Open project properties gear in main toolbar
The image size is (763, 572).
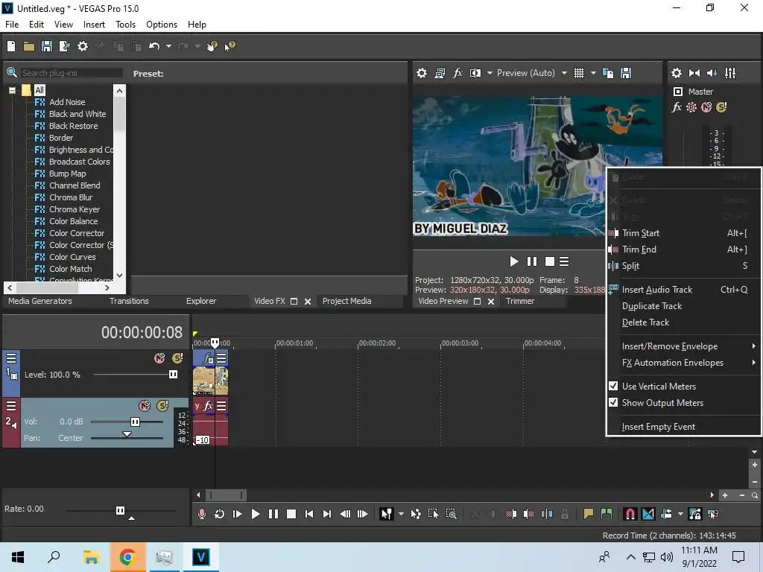point(83,46)
